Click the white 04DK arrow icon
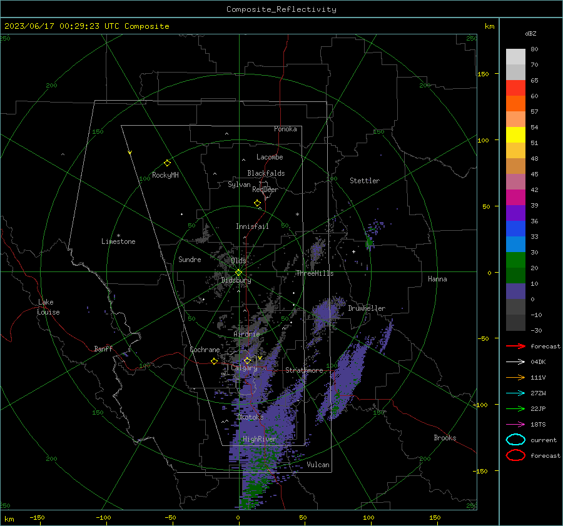563x526 pixels. pyautogui.click(x=515, y=362)
